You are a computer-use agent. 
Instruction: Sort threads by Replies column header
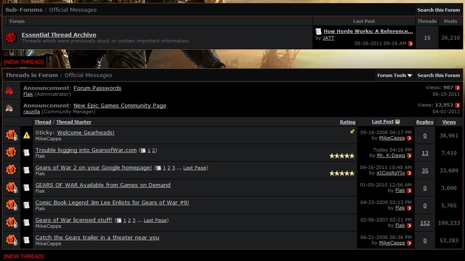tap(425, 122)
